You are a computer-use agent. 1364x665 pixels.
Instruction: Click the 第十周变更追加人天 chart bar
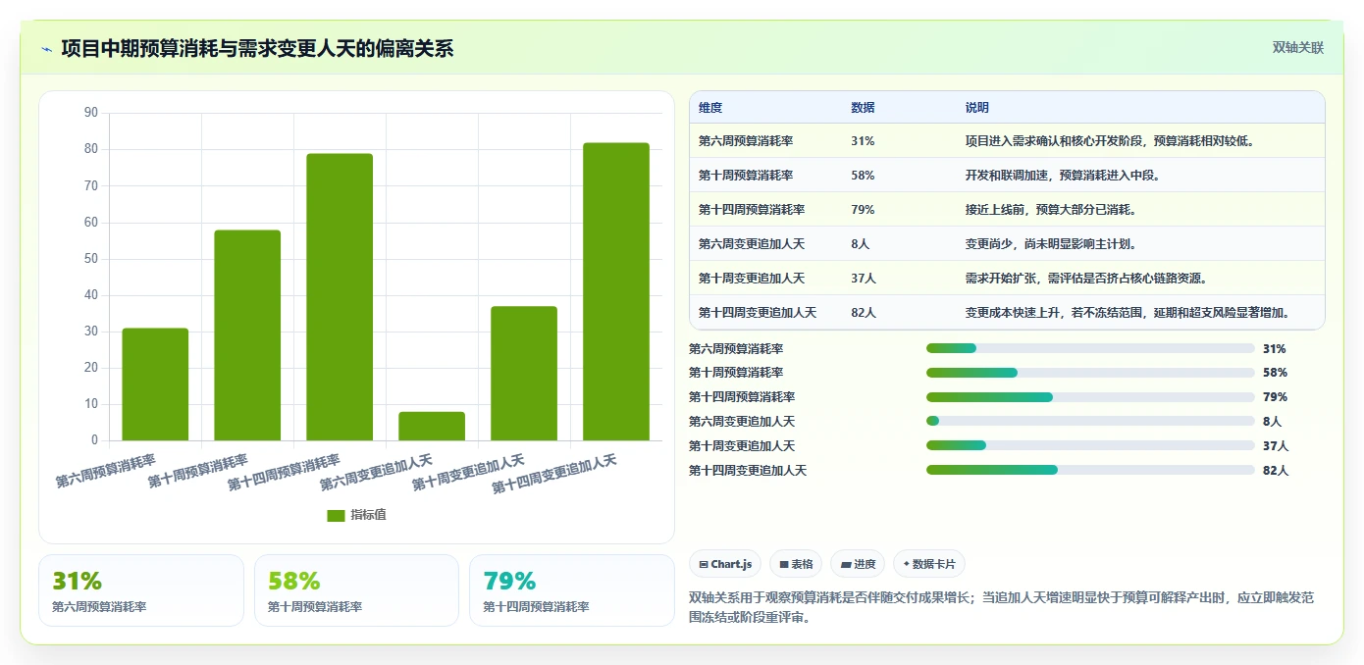point(524,374)
